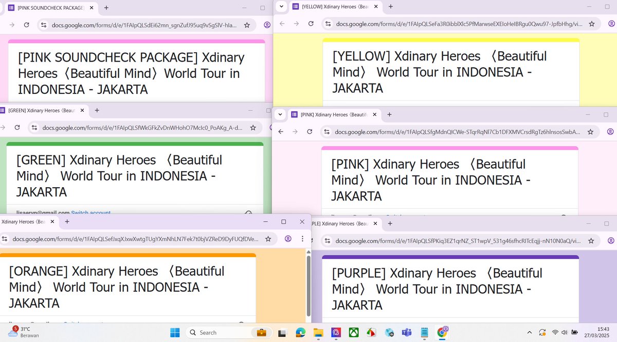Open the Chrome profile avatar in YELLOW window
617x342 pixels.
click(x=611, y=24)
